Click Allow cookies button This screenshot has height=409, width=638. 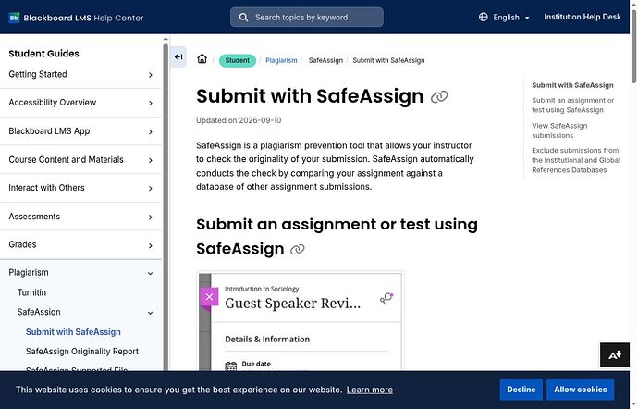tap(581, 390)
